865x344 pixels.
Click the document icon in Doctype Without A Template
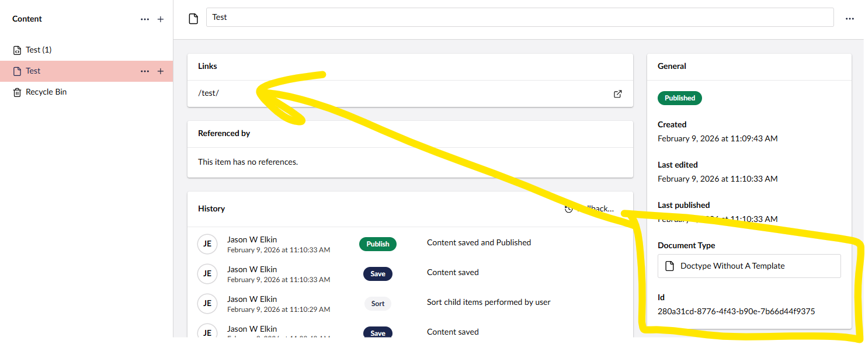pyautogui.click(x=670, y=266)
